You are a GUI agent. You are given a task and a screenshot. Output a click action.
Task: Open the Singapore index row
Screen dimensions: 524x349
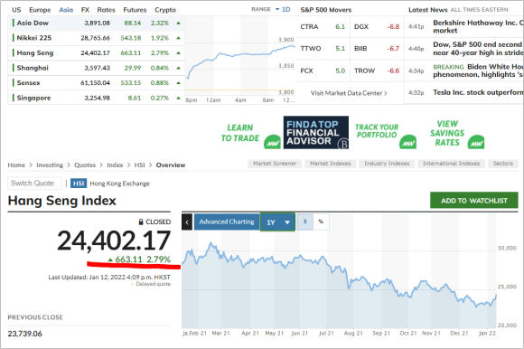point(97,98)
